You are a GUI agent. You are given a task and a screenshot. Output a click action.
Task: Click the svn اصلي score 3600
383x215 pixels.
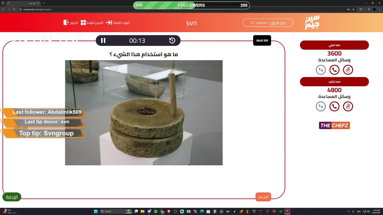[334, 53]
